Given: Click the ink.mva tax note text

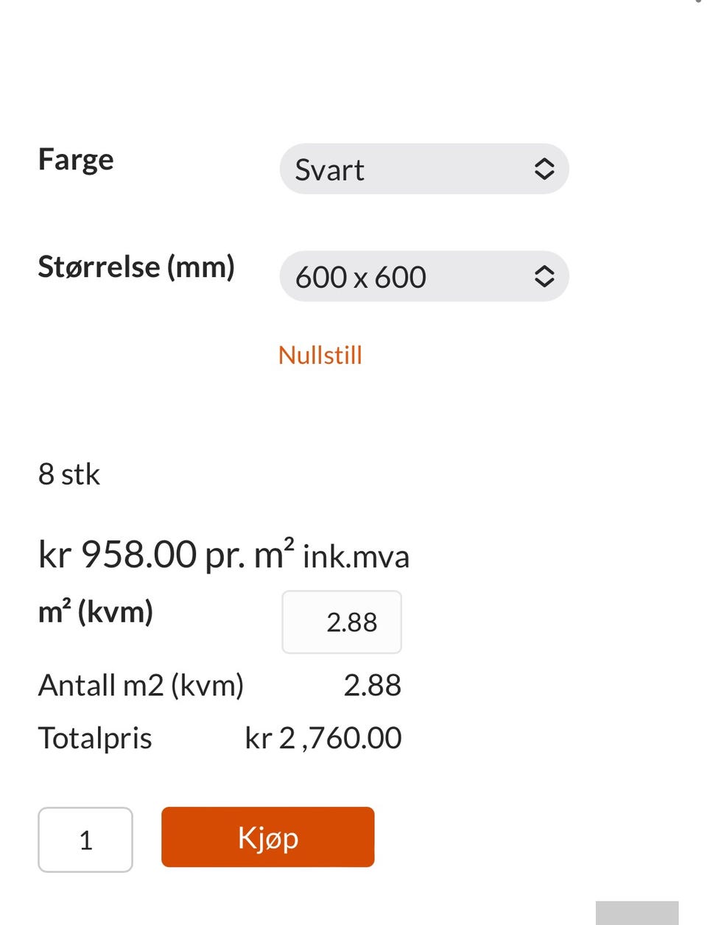Looking at the screenshot, I should tap(356, 557).
